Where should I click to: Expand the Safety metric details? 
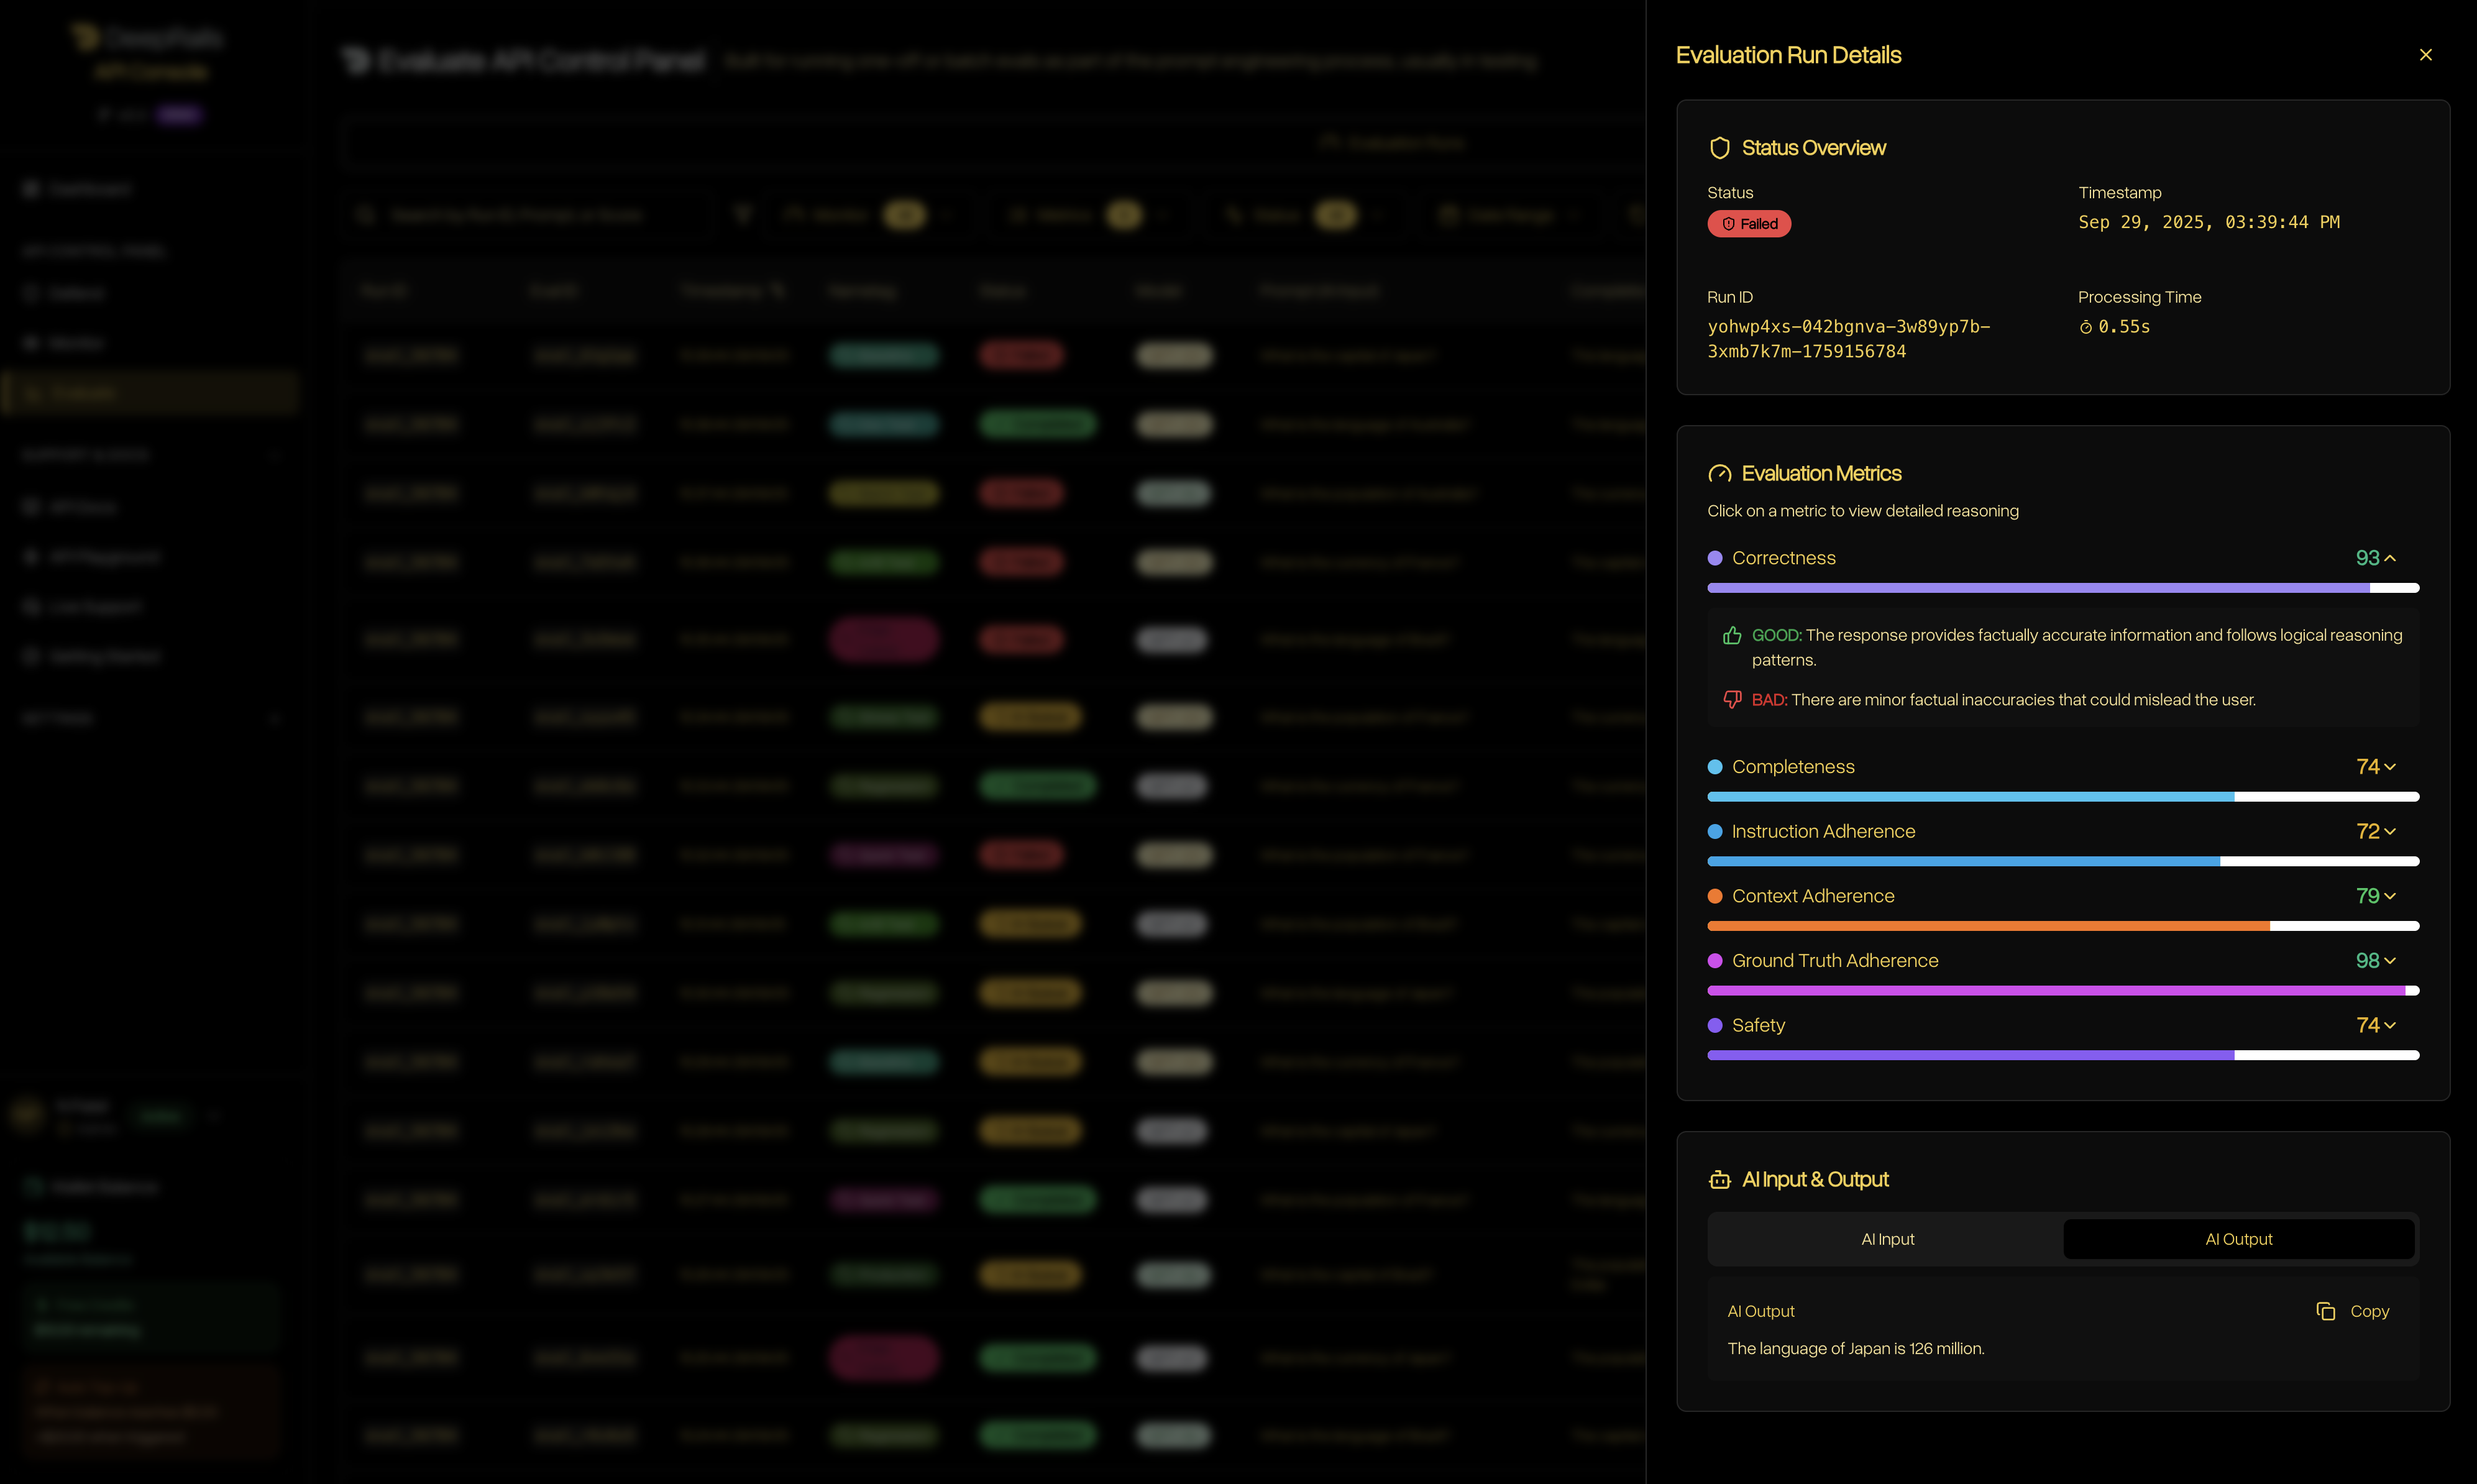tap(2389, 1026)
